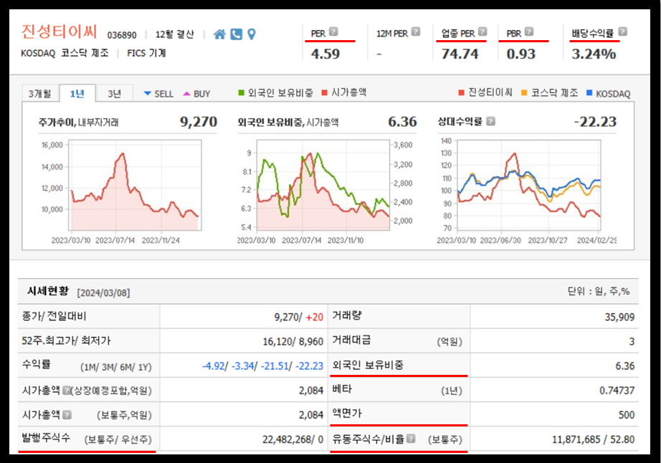This screenshot has height=463, width=661.
Task: Switch to the 3년 chart tab
Action: coord(115,93)
